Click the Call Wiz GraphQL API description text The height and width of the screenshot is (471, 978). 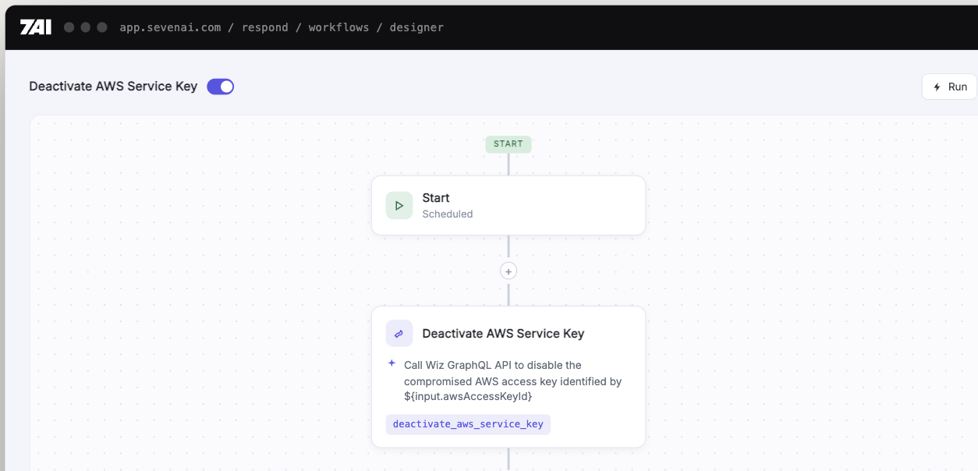512,381
